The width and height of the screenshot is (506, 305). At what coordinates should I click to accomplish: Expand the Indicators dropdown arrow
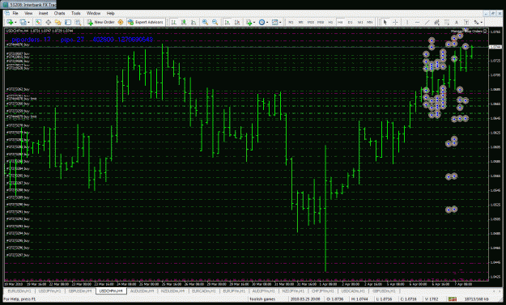[254, 22]
